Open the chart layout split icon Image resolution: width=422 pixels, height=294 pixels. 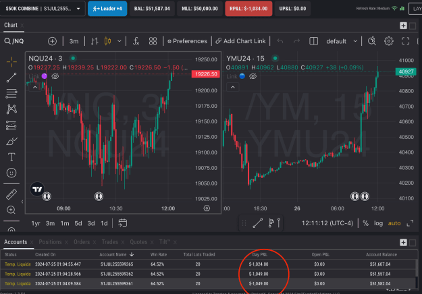[x=313, y=41]
